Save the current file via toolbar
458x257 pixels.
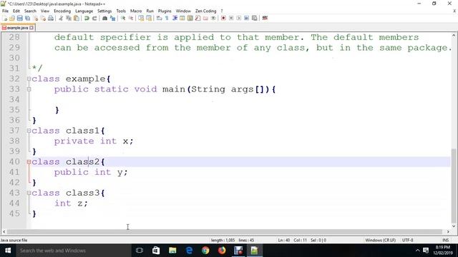point(20,18)
